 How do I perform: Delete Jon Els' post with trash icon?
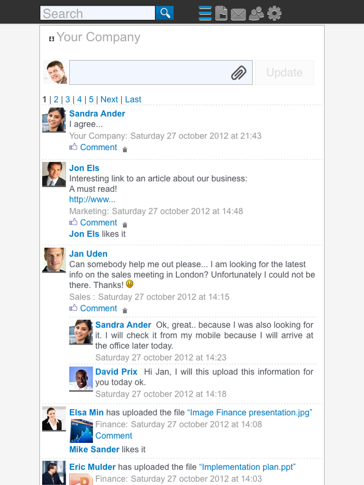125,225
